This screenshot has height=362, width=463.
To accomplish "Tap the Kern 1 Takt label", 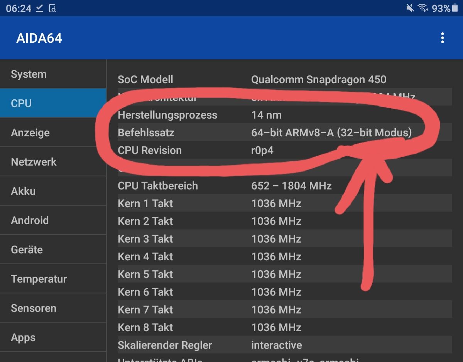I will coord(145,204).
